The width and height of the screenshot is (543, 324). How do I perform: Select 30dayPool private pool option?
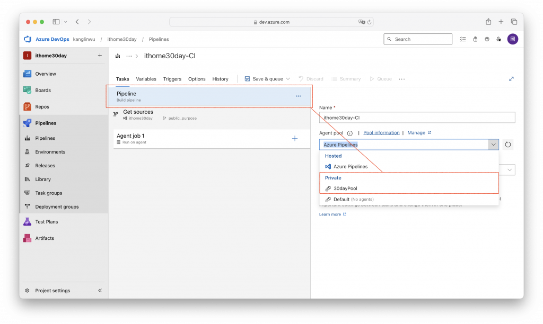(x=409, y=188)
